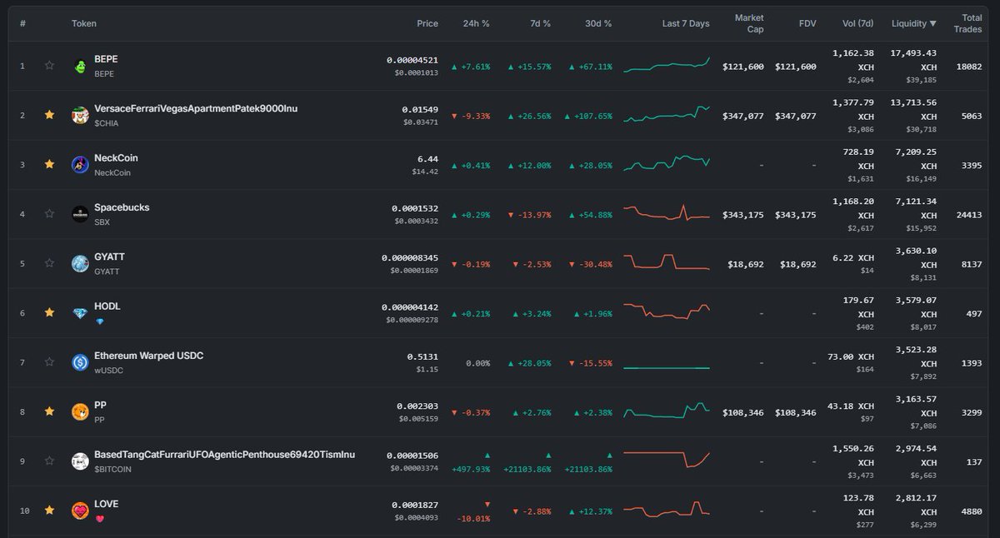The width and height of the screenshot is (1000, 538).
Task: View BEPE 7-day sparkline chart
Action: [667, 65]
